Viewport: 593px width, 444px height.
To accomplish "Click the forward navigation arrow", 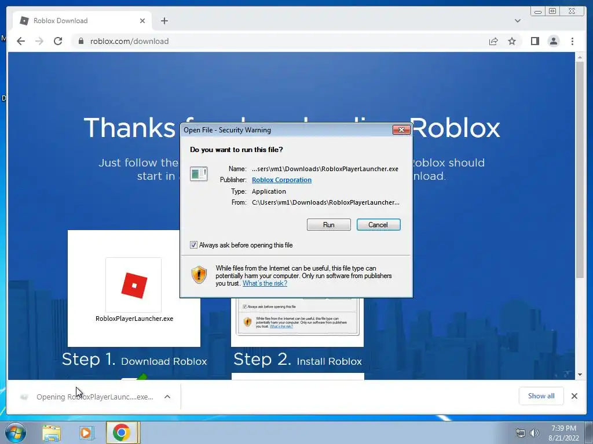I will pos(39,41).
